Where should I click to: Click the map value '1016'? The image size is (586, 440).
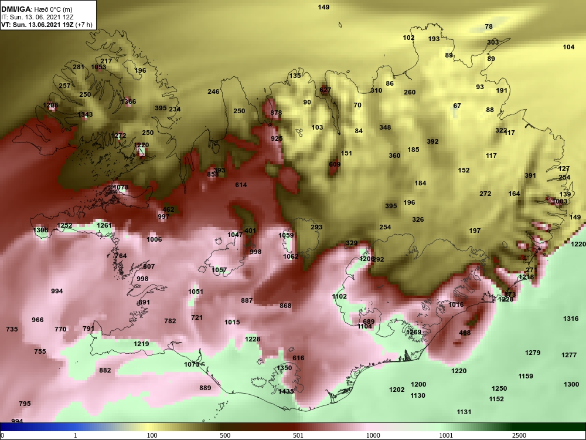[x=456, y=304]
